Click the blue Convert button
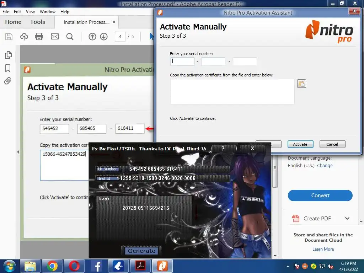364x273 pixels. (320, 196)
